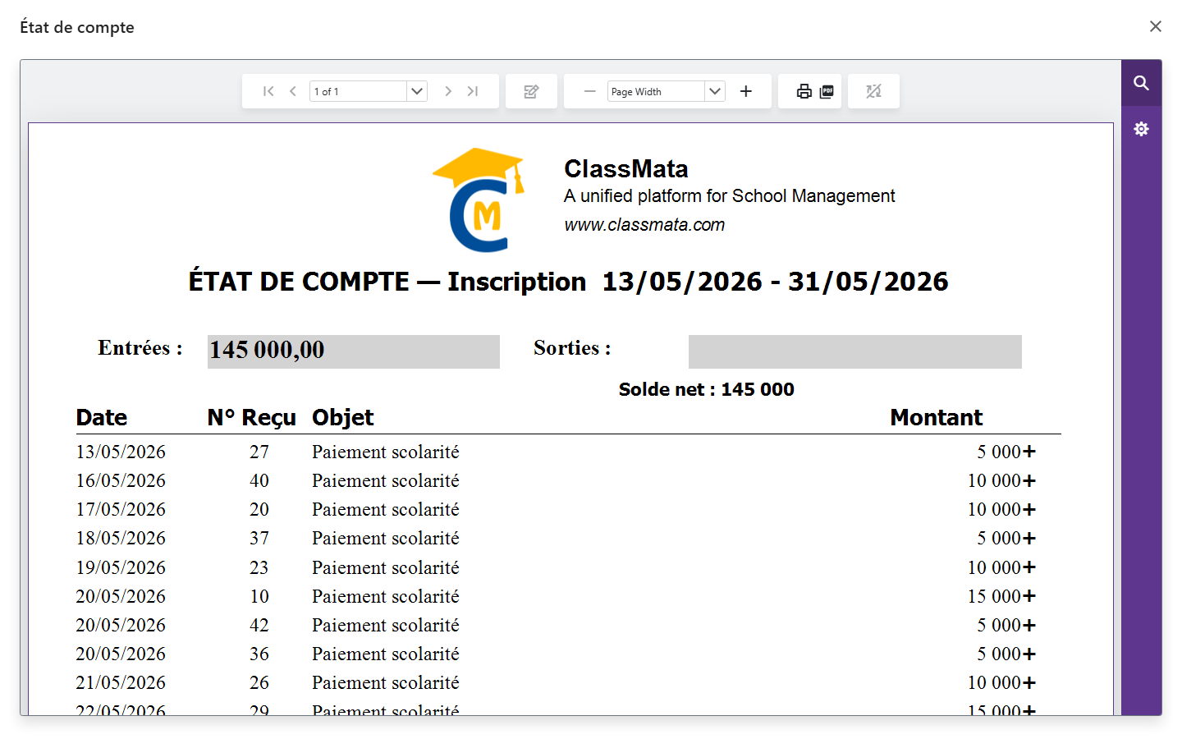Go to previous page arrow
1182x739 pixels.
pos(292,91)
